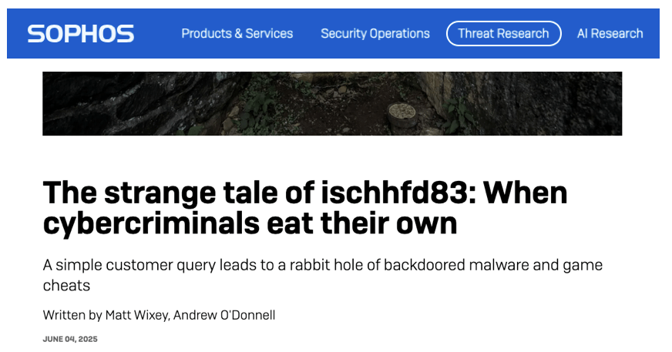Click the word "game" in the subtitle

[x=584, y=265]
